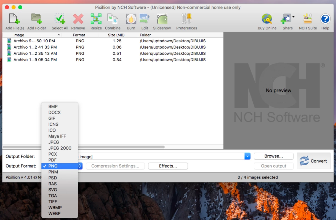336x220 pixels.
Task: Click the '0 / 4 images selected' status text
Action: click(x=258, y=177)
